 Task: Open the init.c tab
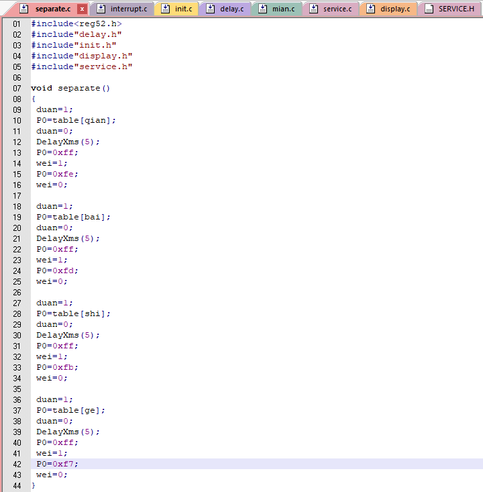(177, 9)
